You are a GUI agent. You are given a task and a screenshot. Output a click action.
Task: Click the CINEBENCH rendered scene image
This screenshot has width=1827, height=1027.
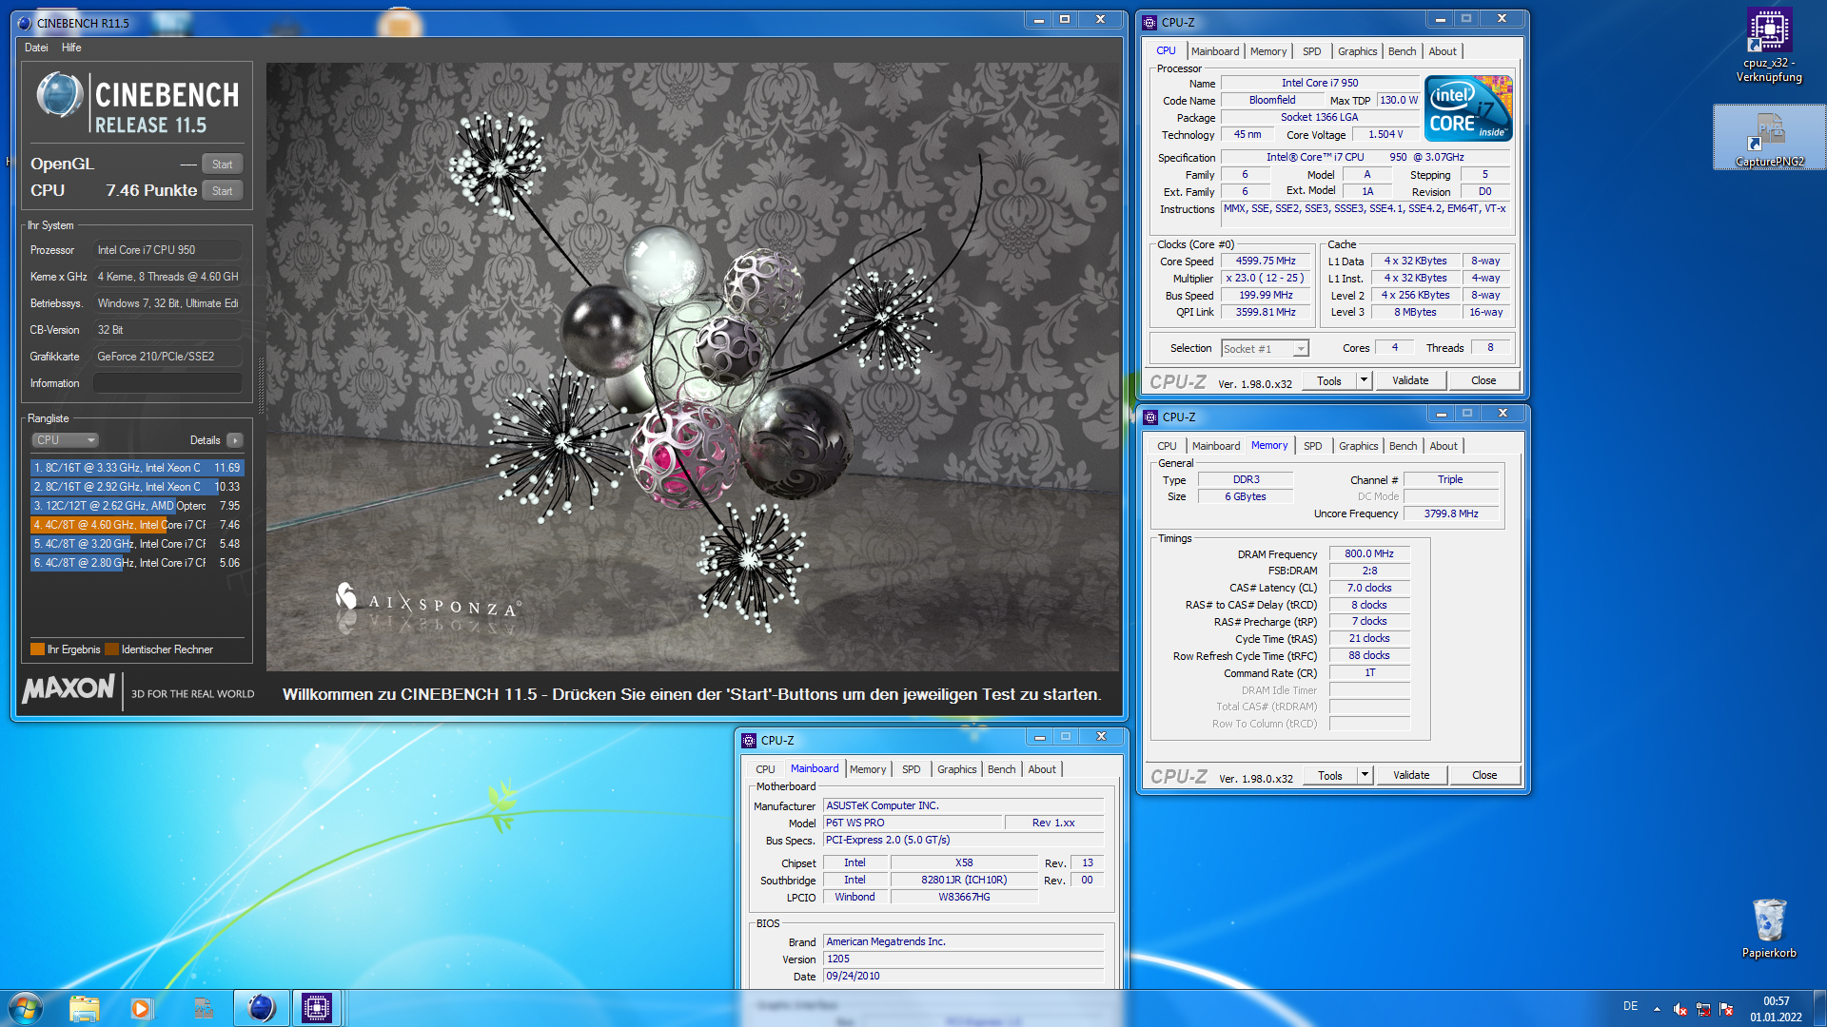pyautogui.click(x=693, y=367)
